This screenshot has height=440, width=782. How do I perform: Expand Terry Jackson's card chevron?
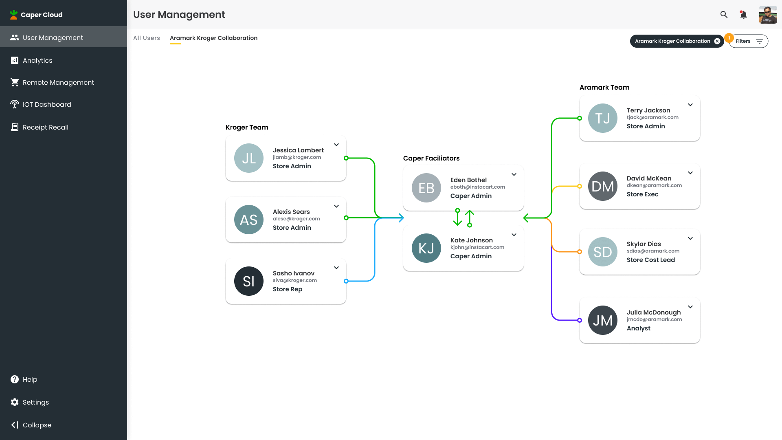tap(690, 105)
